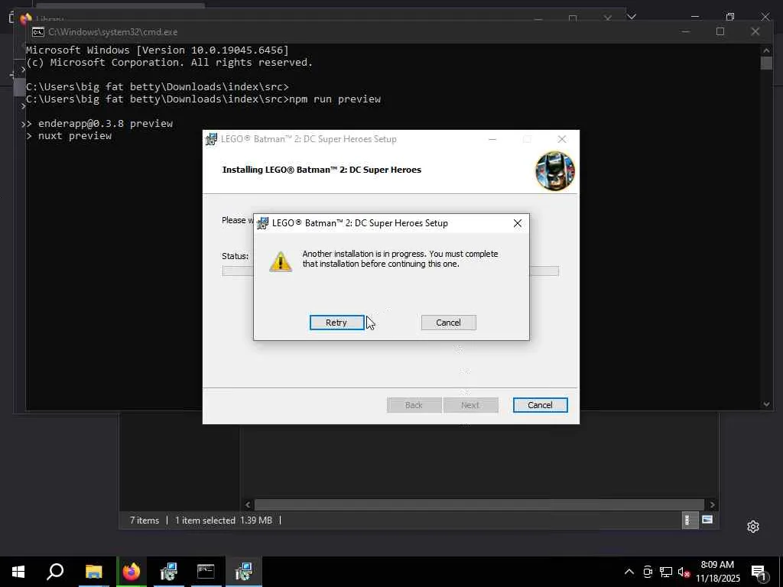
Task: Close the cmd.exe window
Action: 755,31
